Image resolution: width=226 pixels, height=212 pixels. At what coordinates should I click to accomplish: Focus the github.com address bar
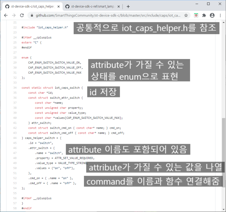[108, 15]
